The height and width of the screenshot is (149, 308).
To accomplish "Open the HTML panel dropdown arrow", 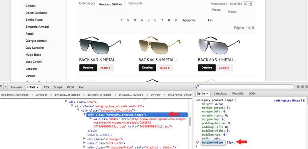I will pos(38,87).
